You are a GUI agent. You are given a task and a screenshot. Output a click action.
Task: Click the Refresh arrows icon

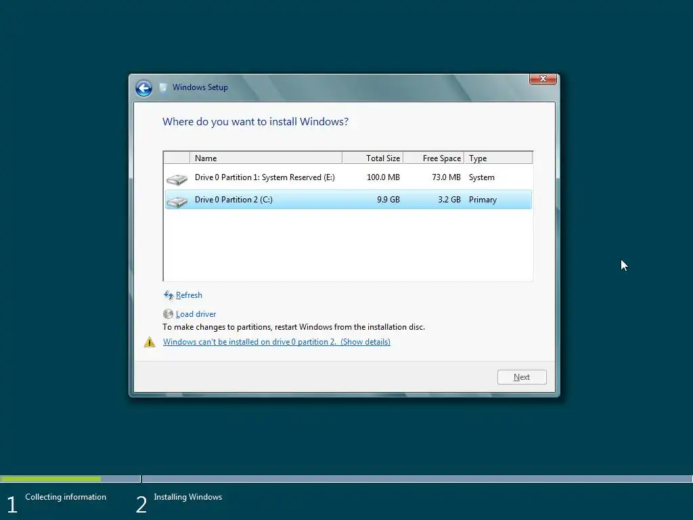click(x=168, y=295)
